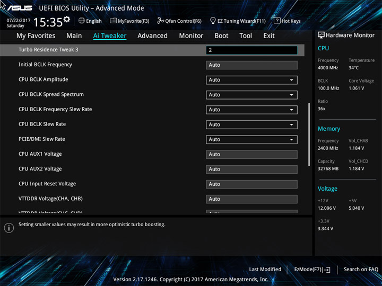The height and width of the screenshot is (286, 382).
Task: Click Qfan Control(F6) label
Action: (183, 21)
